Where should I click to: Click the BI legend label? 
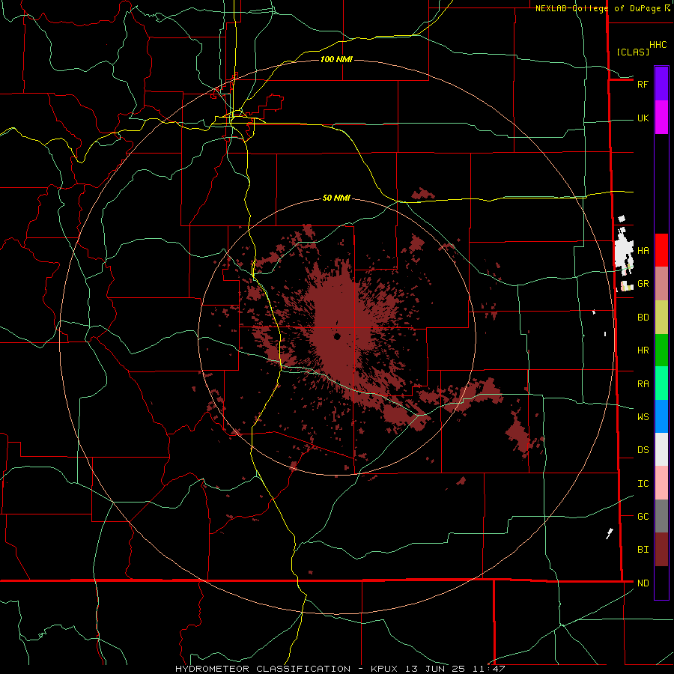tap(643, 550)
